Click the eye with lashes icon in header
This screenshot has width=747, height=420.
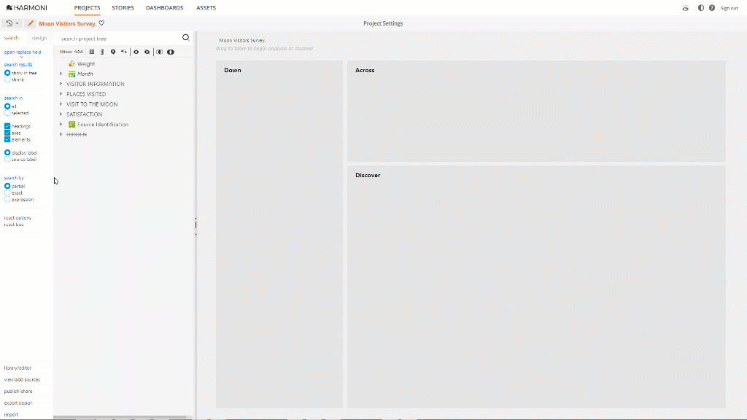tap(685, 8)
